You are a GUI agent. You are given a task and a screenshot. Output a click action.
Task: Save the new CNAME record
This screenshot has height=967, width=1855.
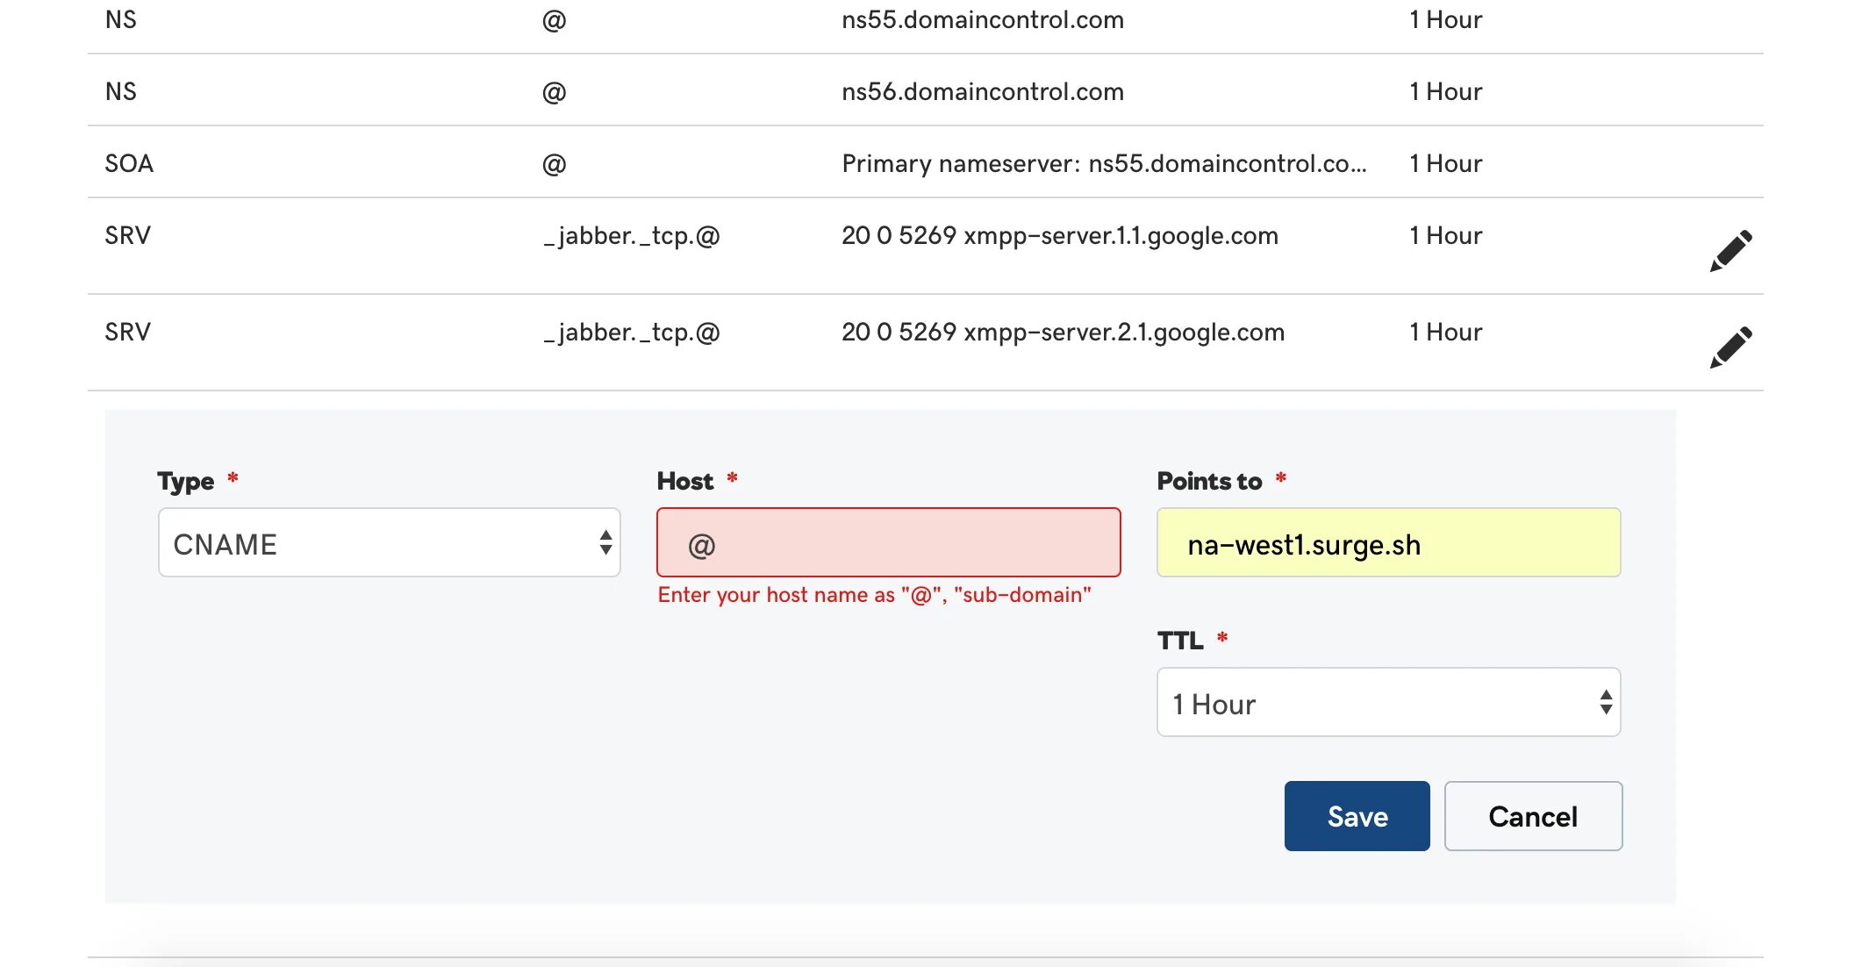tap(1357, 816)
